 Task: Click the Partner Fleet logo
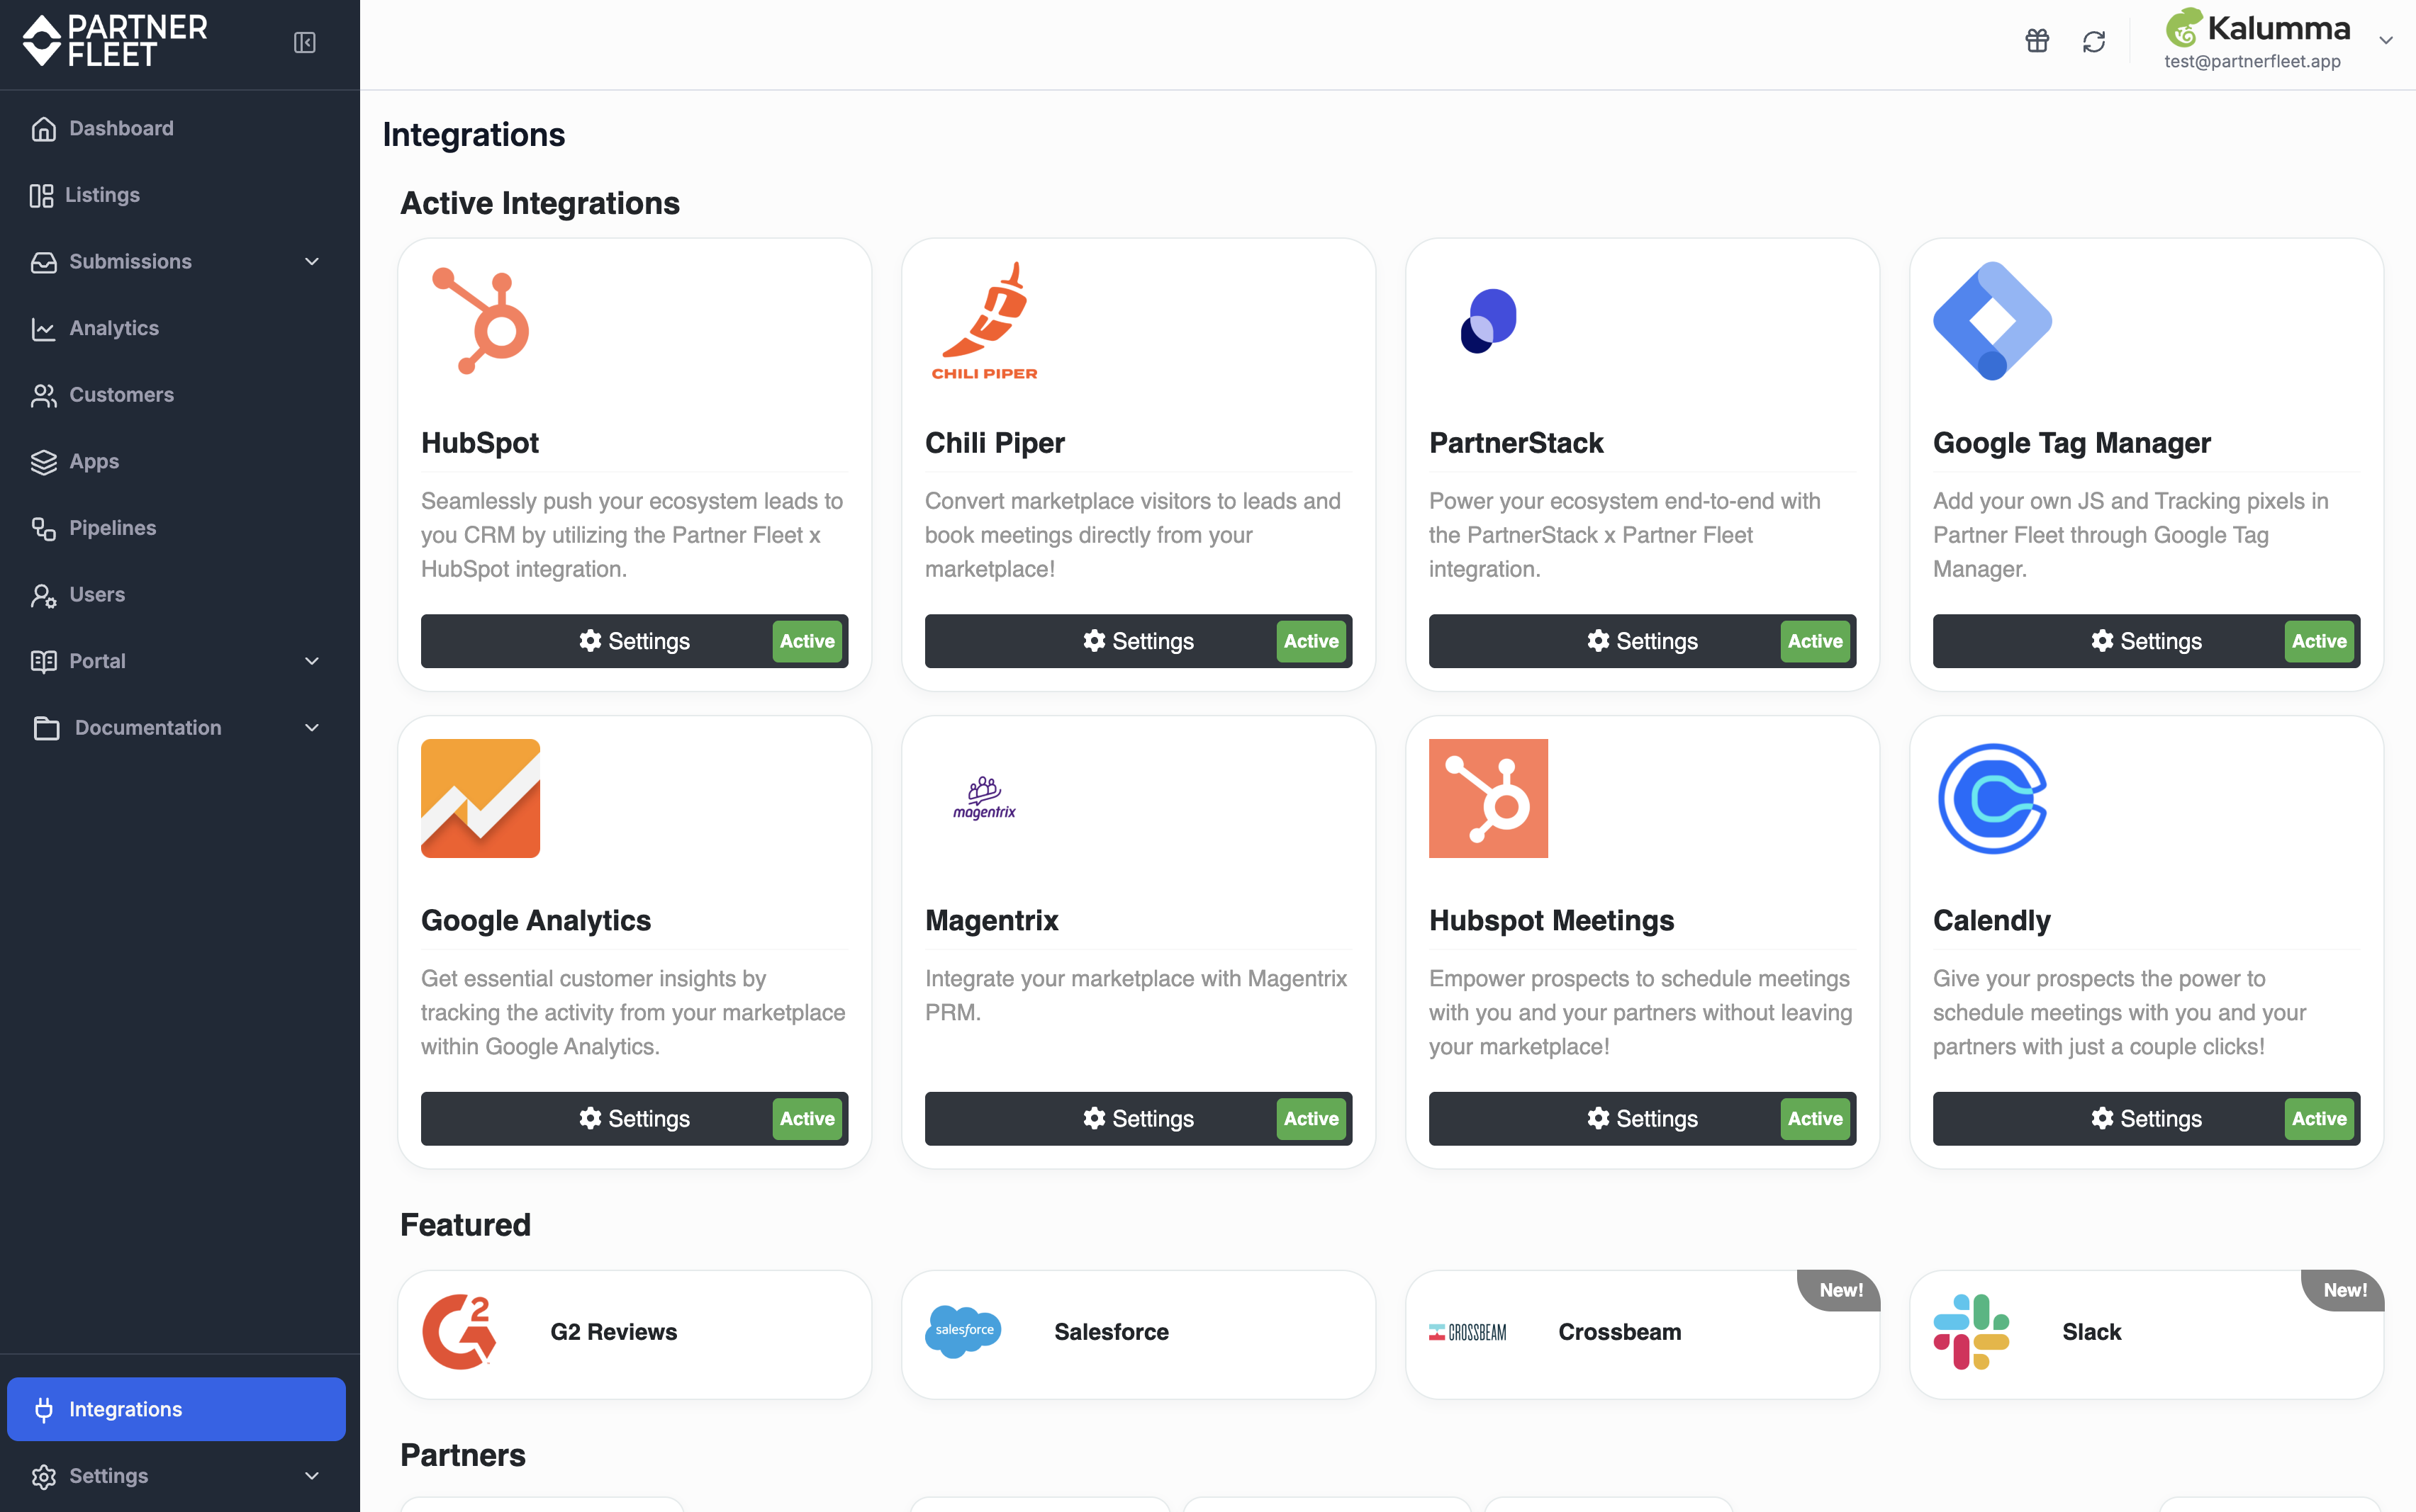tap(115, 41)
